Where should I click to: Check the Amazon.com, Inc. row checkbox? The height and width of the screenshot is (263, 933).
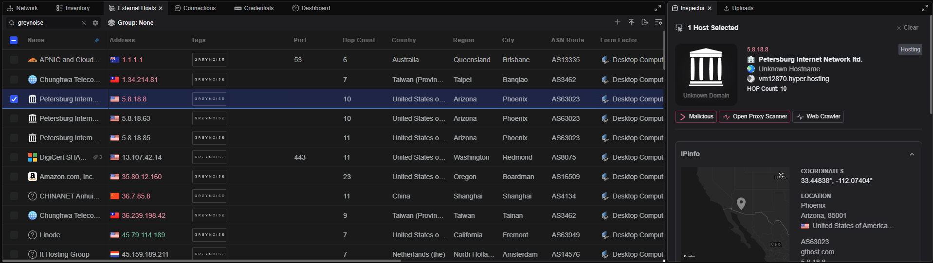click(x=14, y=177)
